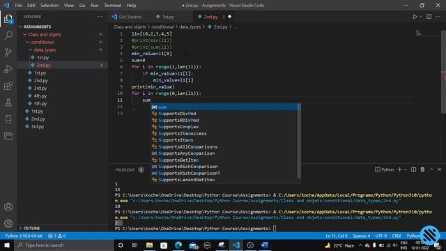The height and width of the screenshot is (251, 446).
Task: Select the 2nd.py editor tab
Action: click(x=210, y=17)
